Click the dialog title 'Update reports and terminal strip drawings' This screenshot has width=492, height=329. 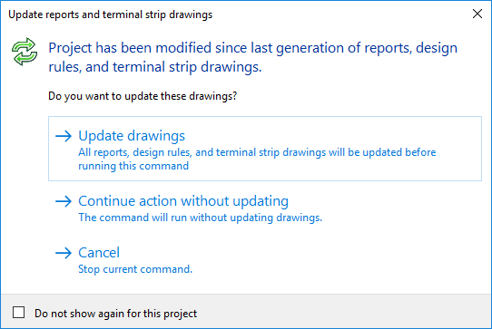[111, 15]
